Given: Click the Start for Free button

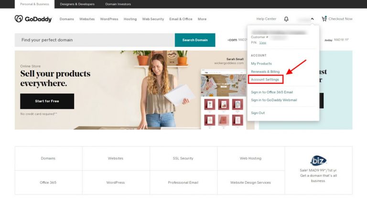Looking at the screenshot, I should coord(47,101).
